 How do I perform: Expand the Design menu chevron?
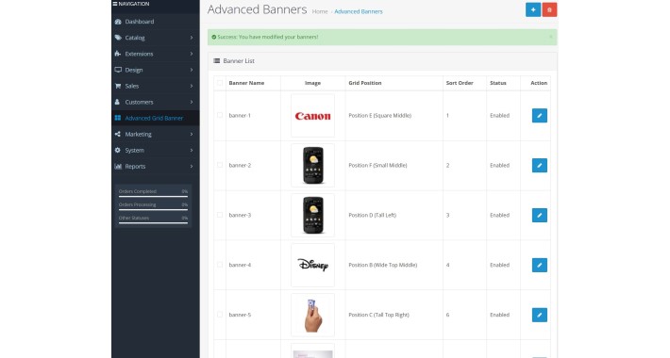pyautogui.click(x=192, y=70)
